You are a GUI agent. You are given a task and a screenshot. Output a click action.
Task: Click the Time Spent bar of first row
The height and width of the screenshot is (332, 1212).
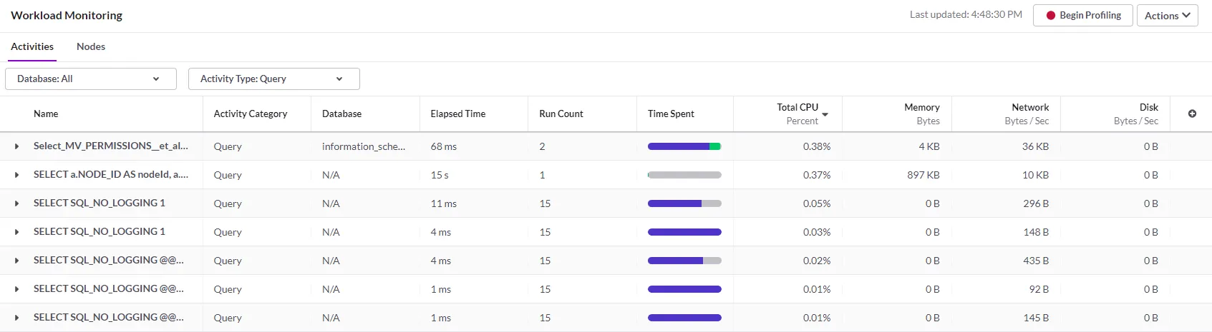click(684, 146)
